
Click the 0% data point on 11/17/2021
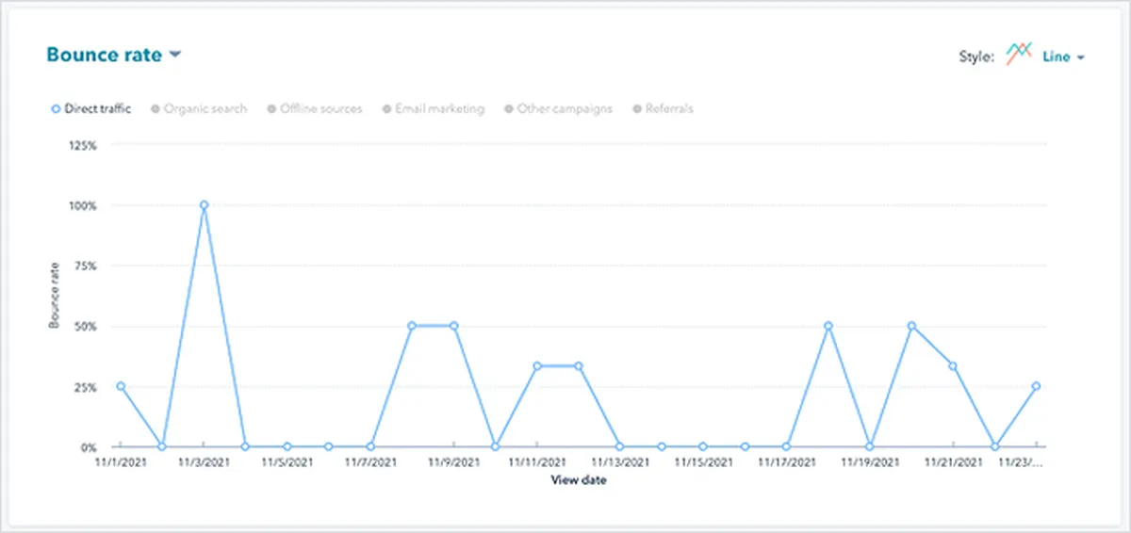[786, 446]
